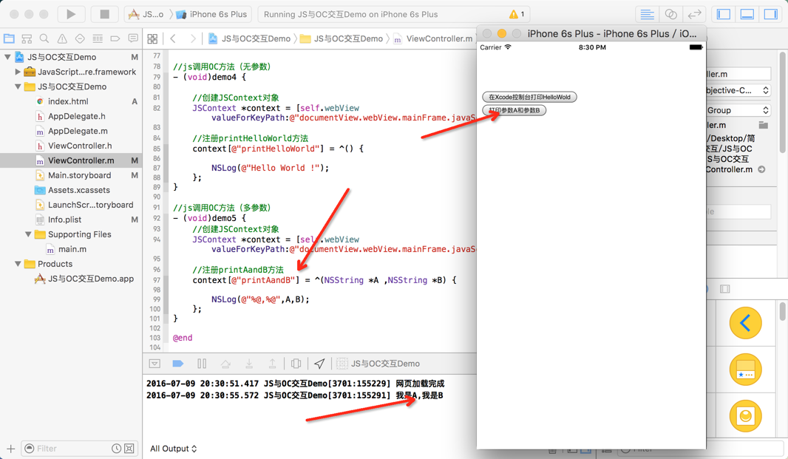This screenshot has height=459, width=788.
Task: Select main.m file
Action: [x=72, y=249]
